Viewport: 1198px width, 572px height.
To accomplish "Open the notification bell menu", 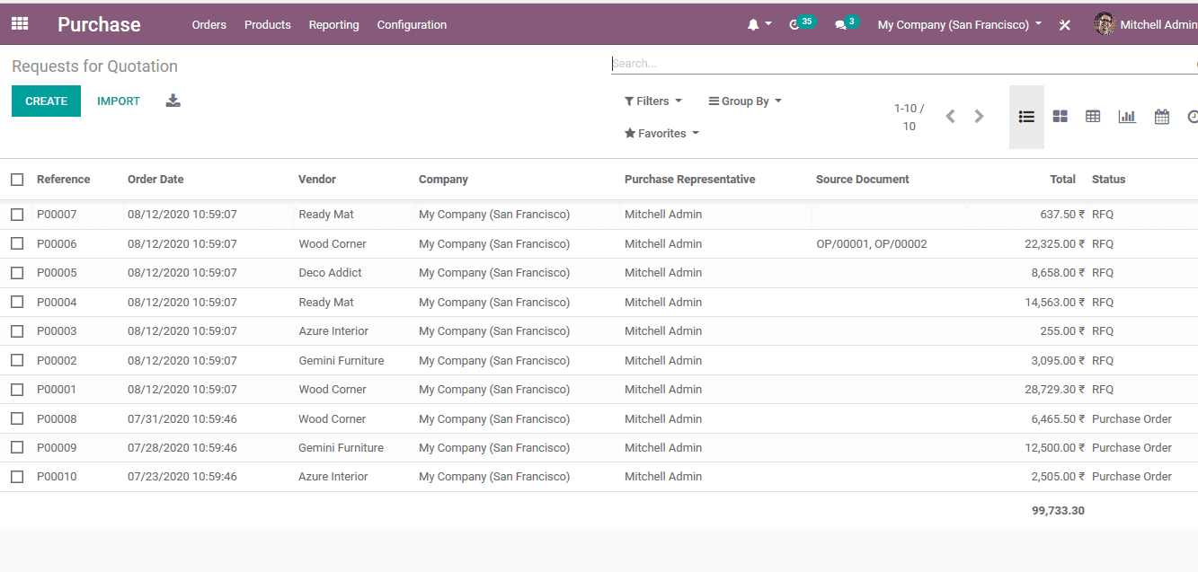I will tap(759, 25).
